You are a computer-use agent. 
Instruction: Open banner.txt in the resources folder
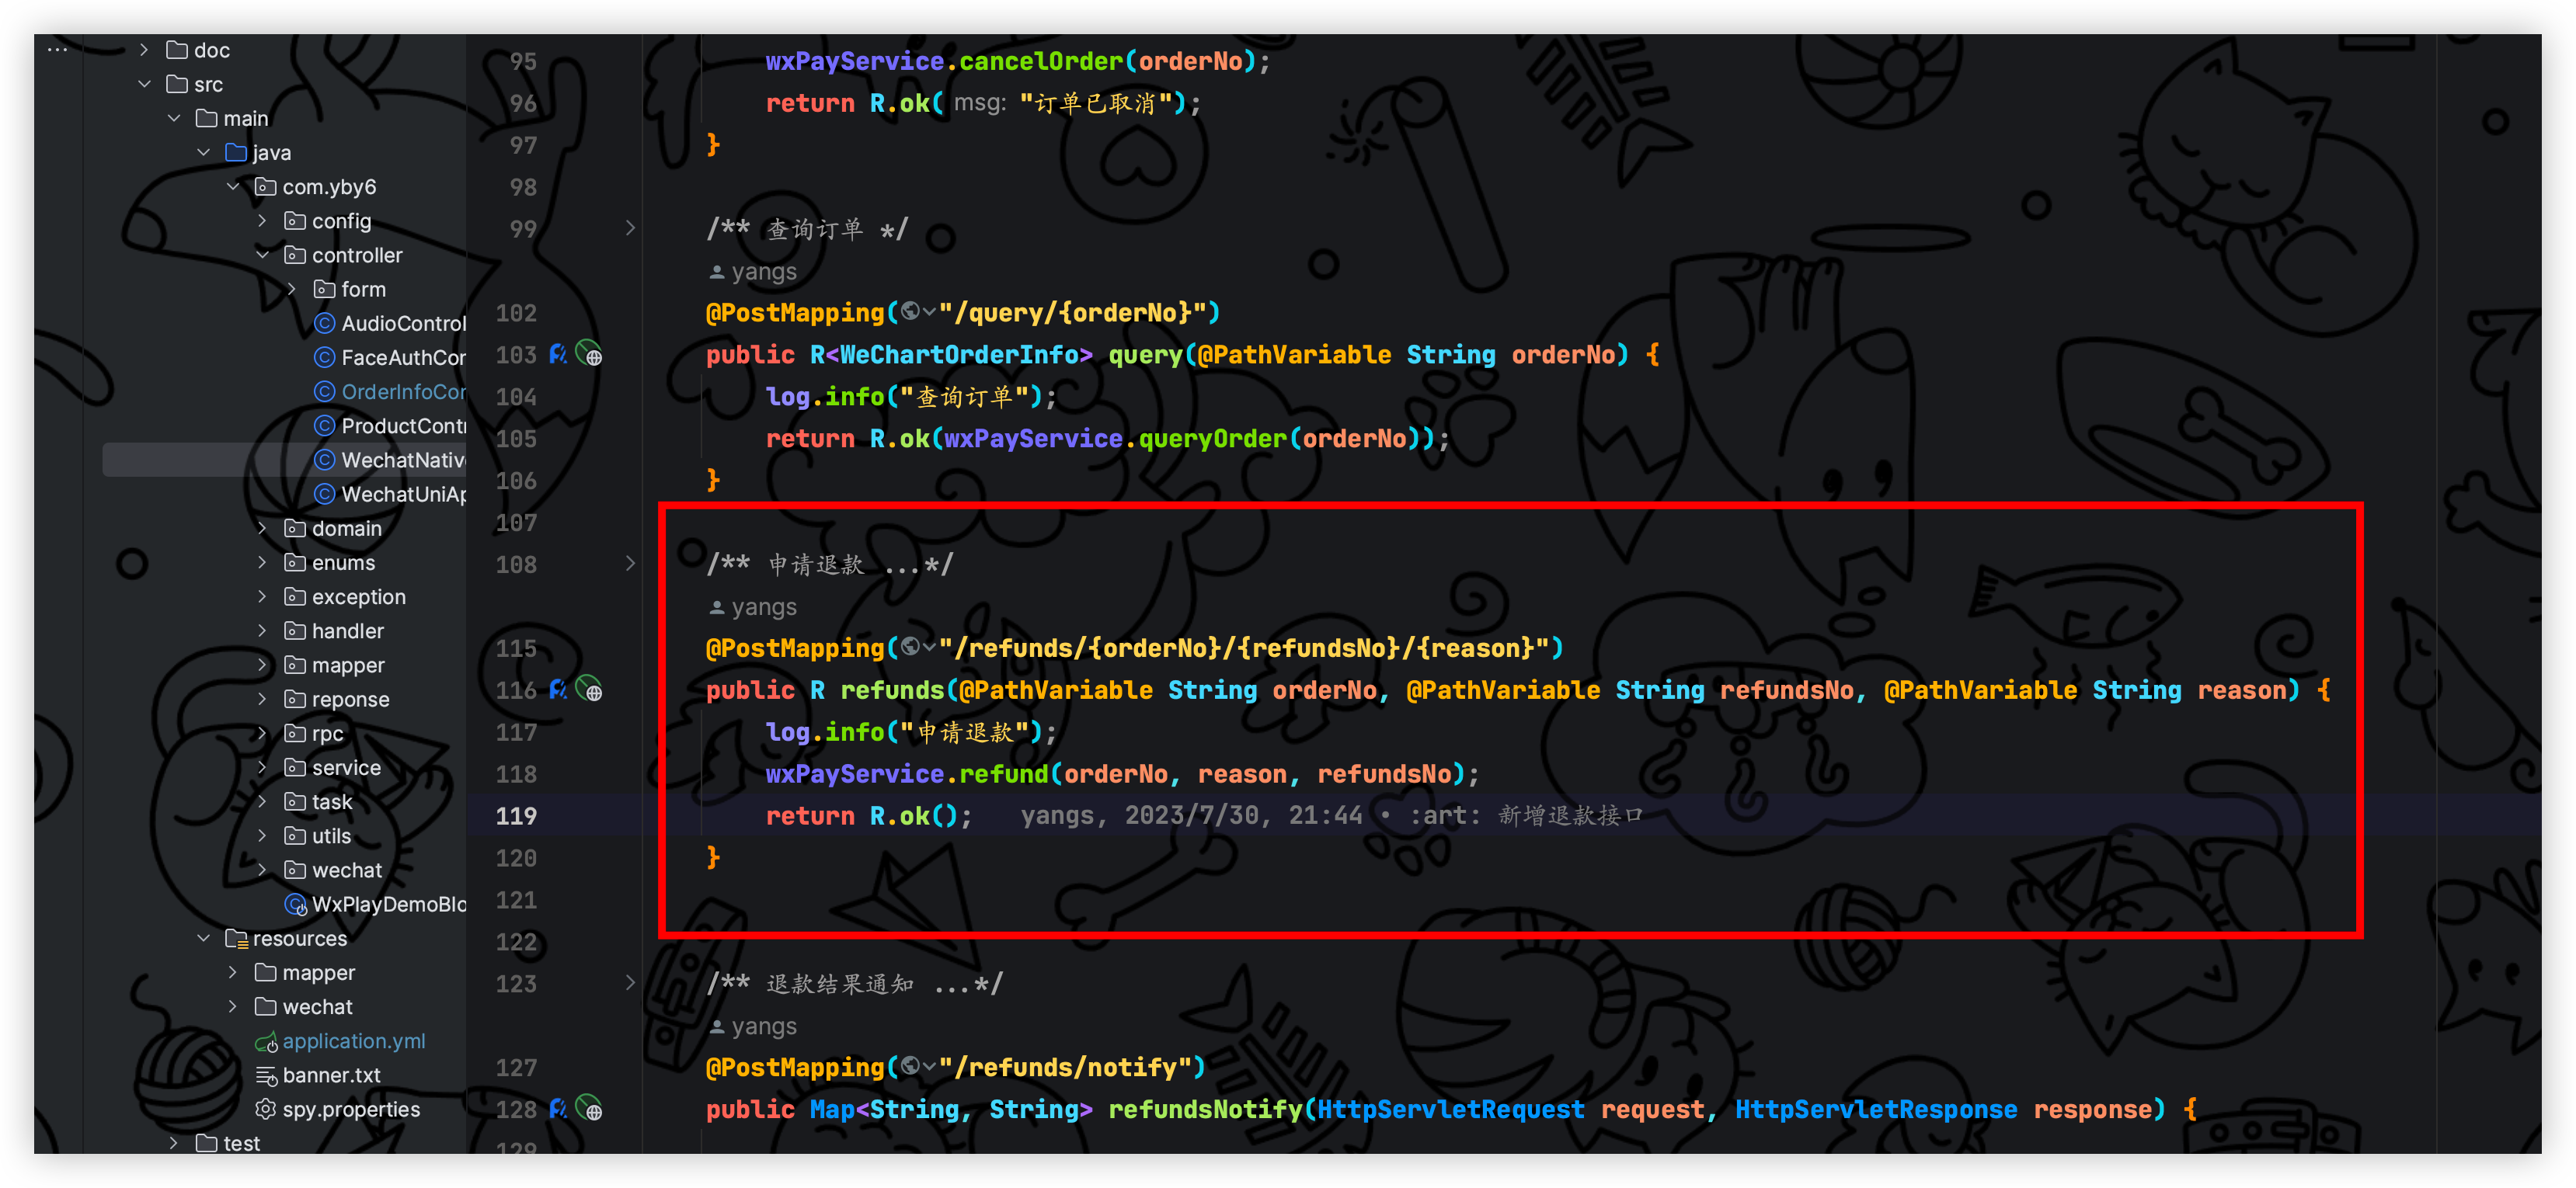(330, 1075)
